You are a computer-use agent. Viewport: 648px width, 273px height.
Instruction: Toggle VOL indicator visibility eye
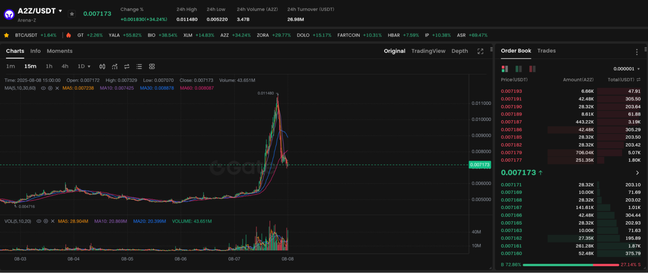point(39,221)
